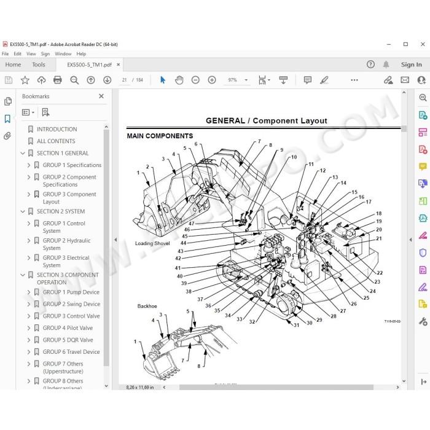This screenshot has height=430, width=430.
Task: Click the current page number field
Action: point(125,80)
